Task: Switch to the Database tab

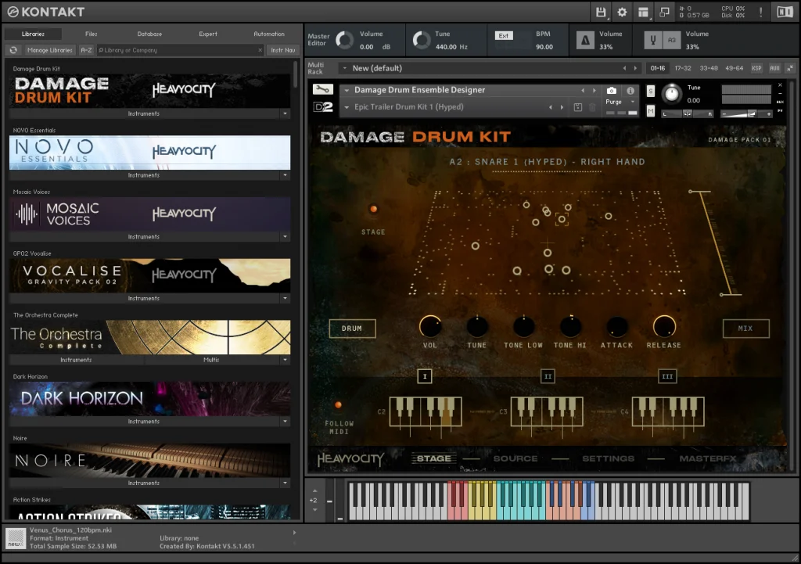Action: [149, 34]
